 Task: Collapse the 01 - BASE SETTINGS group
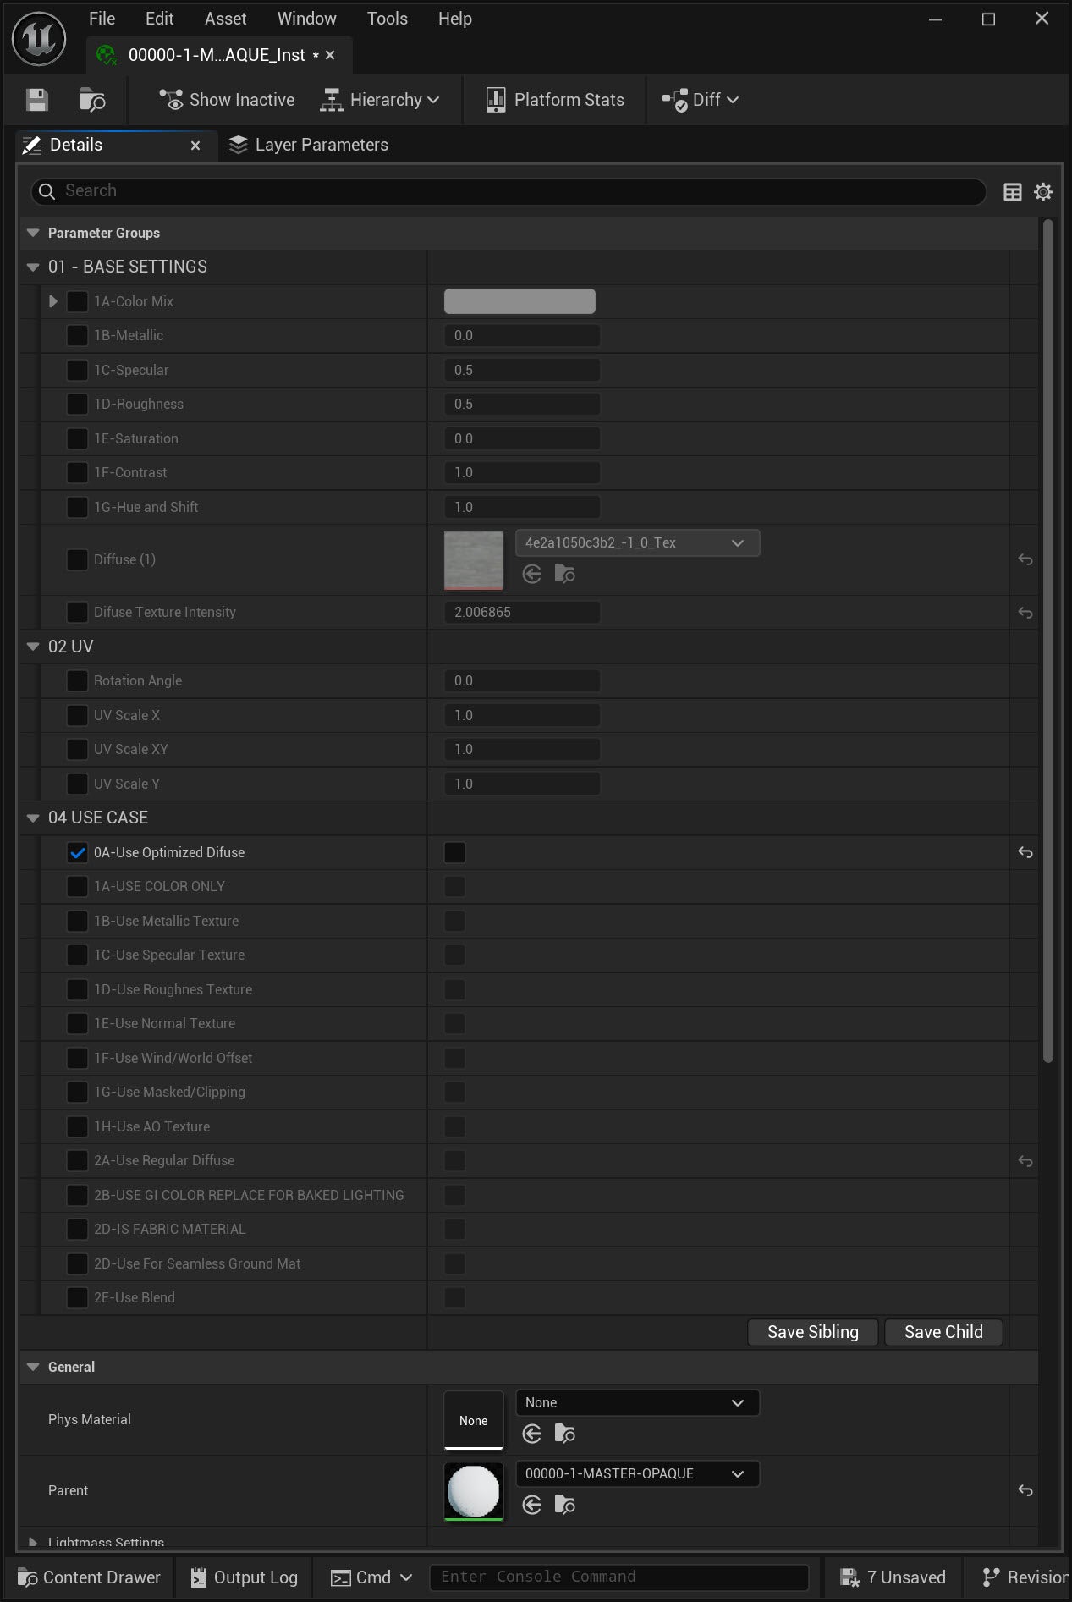tap(33, 267)
